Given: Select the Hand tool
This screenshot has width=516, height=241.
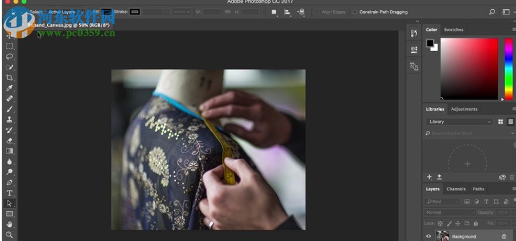Looking at the screenshot, I should click(9, 224).
